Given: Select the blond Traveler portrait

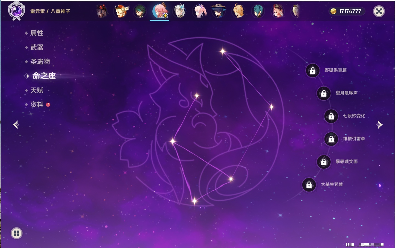Looking at the screenshot, I should (238, 12).
